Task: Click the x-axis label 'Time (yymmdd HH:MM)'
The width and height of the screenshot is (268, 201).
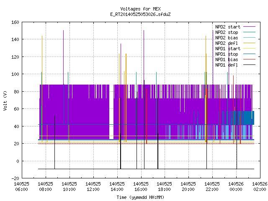Action: tap(140, 197)
